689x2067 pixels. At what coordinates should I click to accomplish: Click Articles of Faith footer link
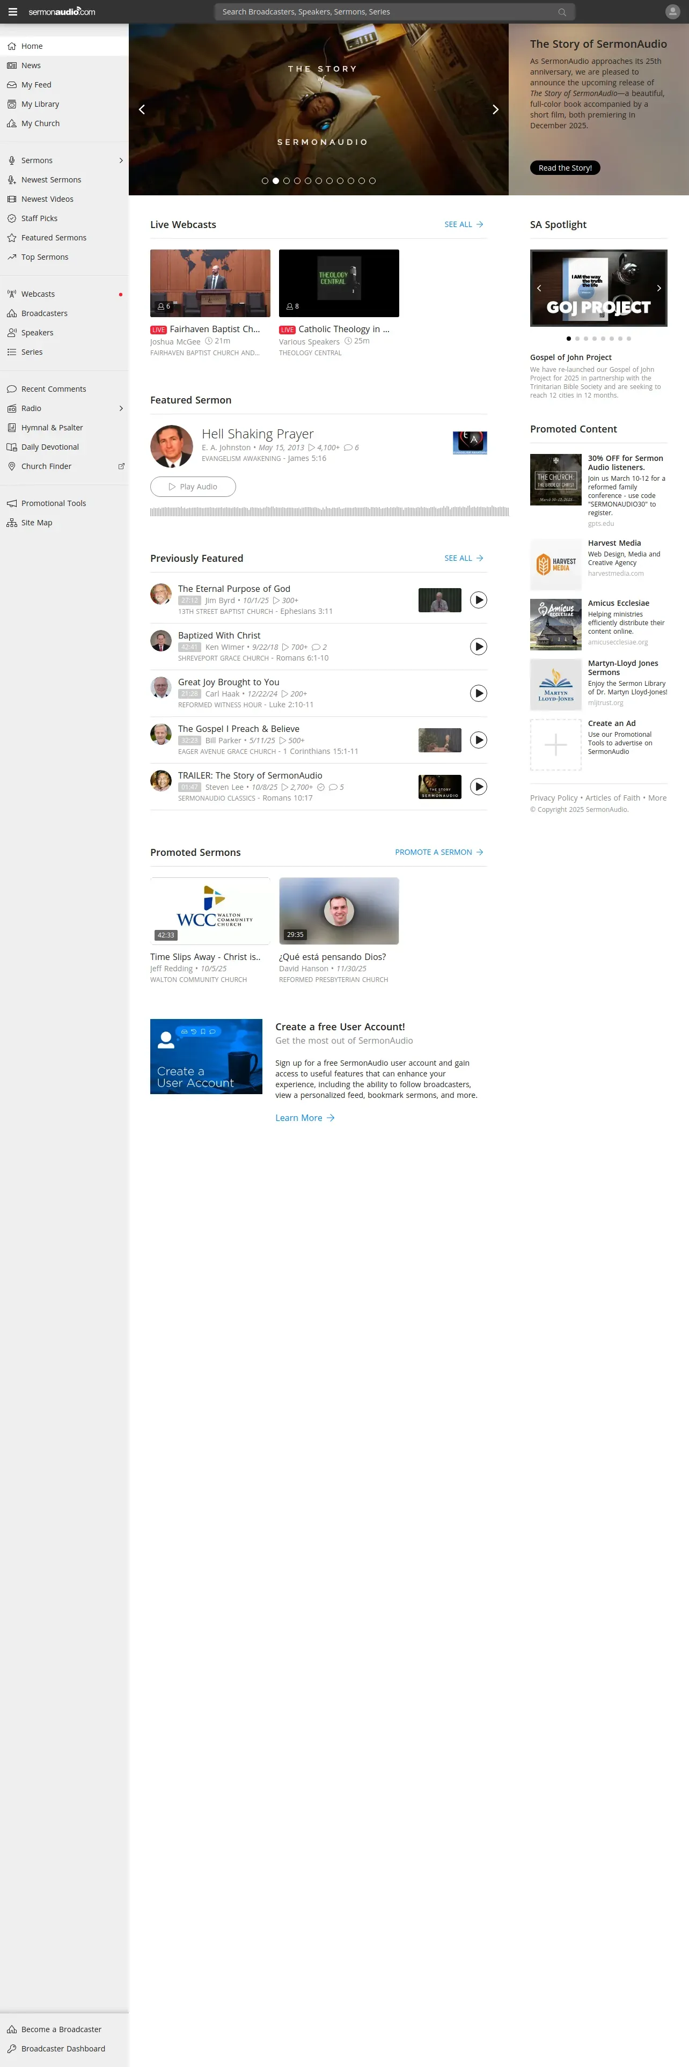click(613, 797)
